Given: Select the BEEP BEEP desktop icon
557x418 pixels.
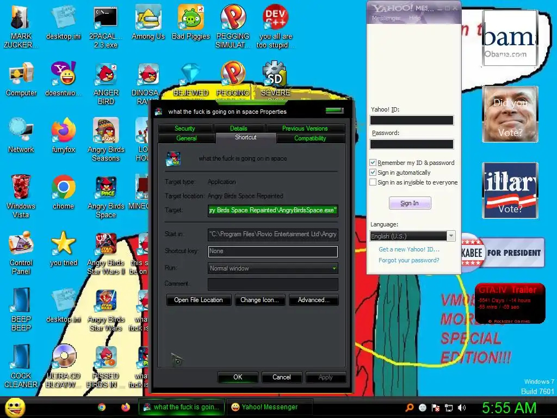Looking at the screenshot, I should [x=21, y=309].
